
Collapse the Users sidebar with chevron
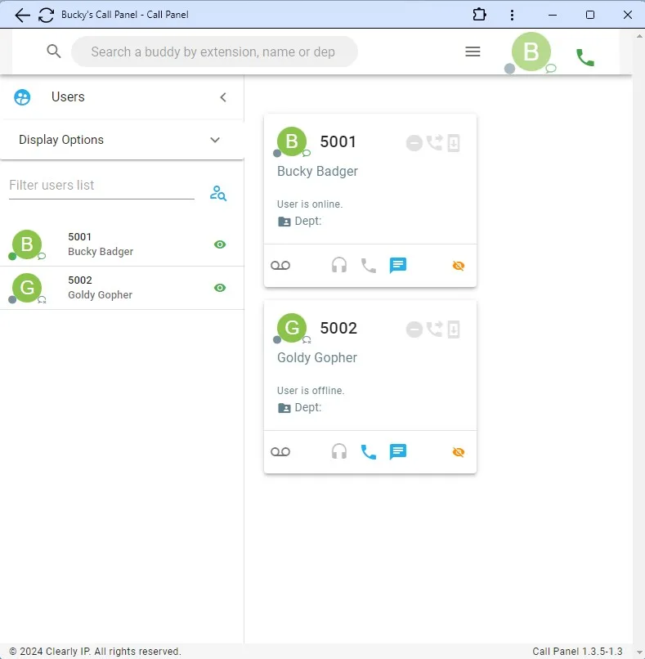223,97
